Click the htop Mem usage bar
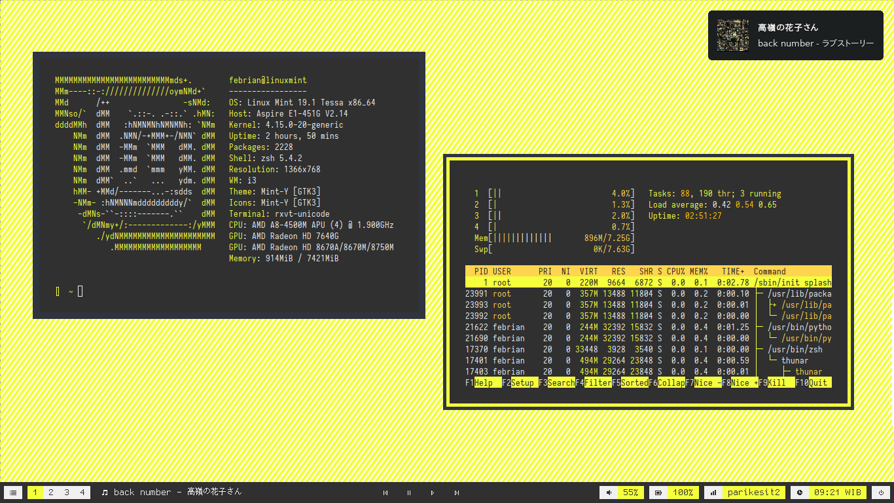The image size is (894, 503). [554, 238]
